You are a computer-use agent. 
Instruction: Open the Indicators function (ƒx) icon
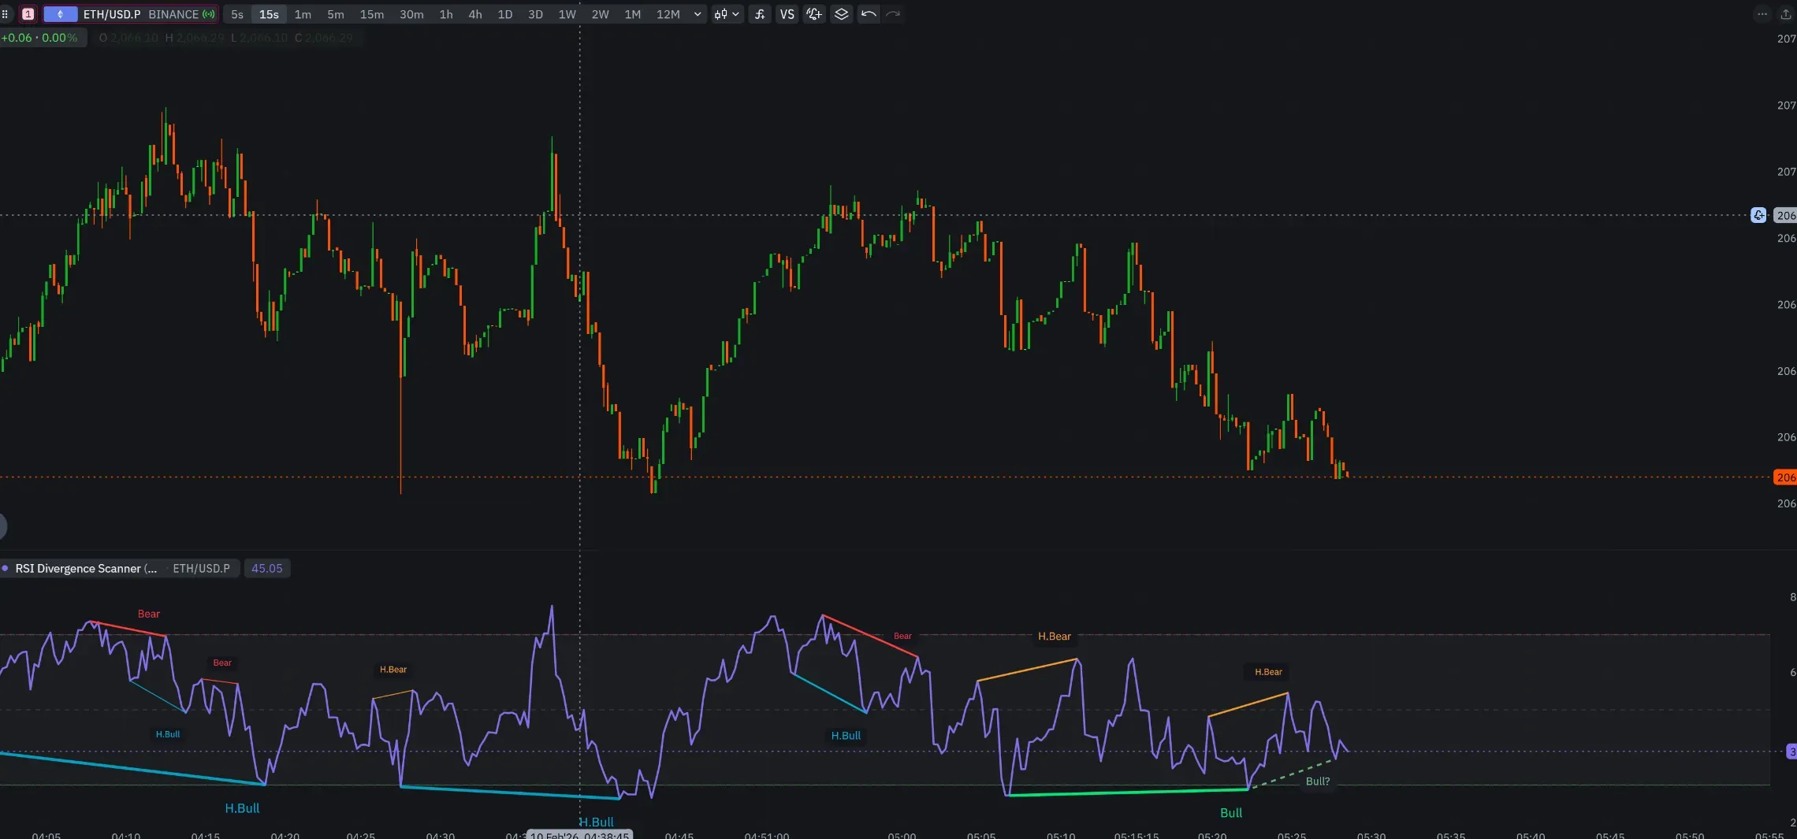pyautogui.click(x=758, y=13)
